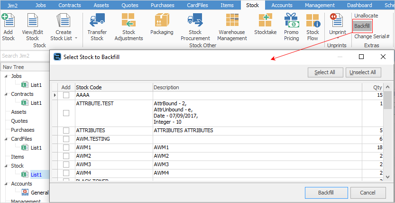Collapse the Stock node in Nav Tree
This screenshot has width=395, height=203.
(x=6, y=166)
